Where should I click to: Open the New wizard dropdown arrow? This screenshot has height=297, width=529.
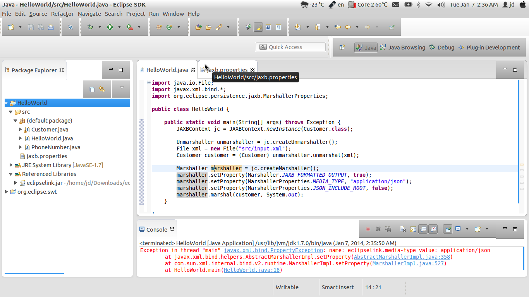[x=20, y=27]
